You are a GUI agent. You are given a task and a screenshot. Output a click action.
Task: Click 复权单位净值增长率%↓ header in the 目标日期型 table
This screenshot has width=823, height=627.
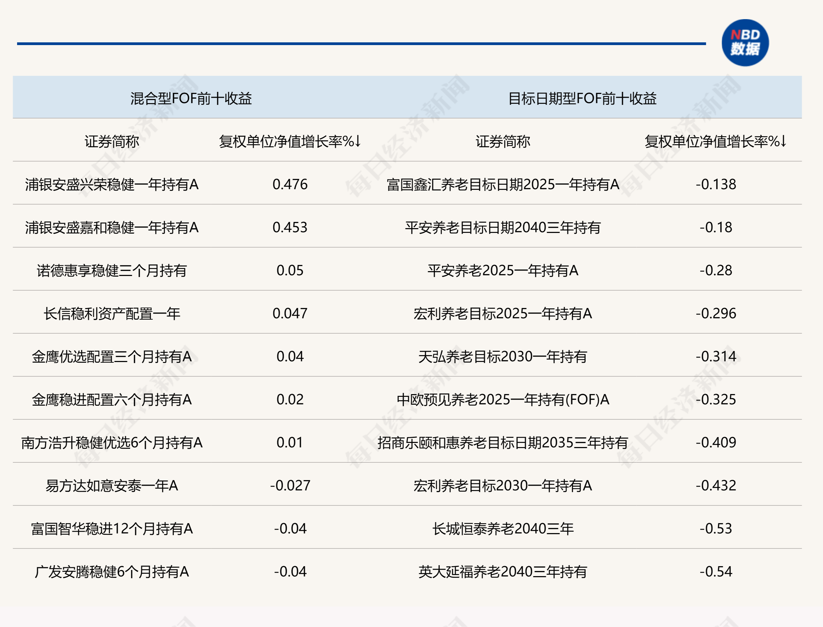715,141
